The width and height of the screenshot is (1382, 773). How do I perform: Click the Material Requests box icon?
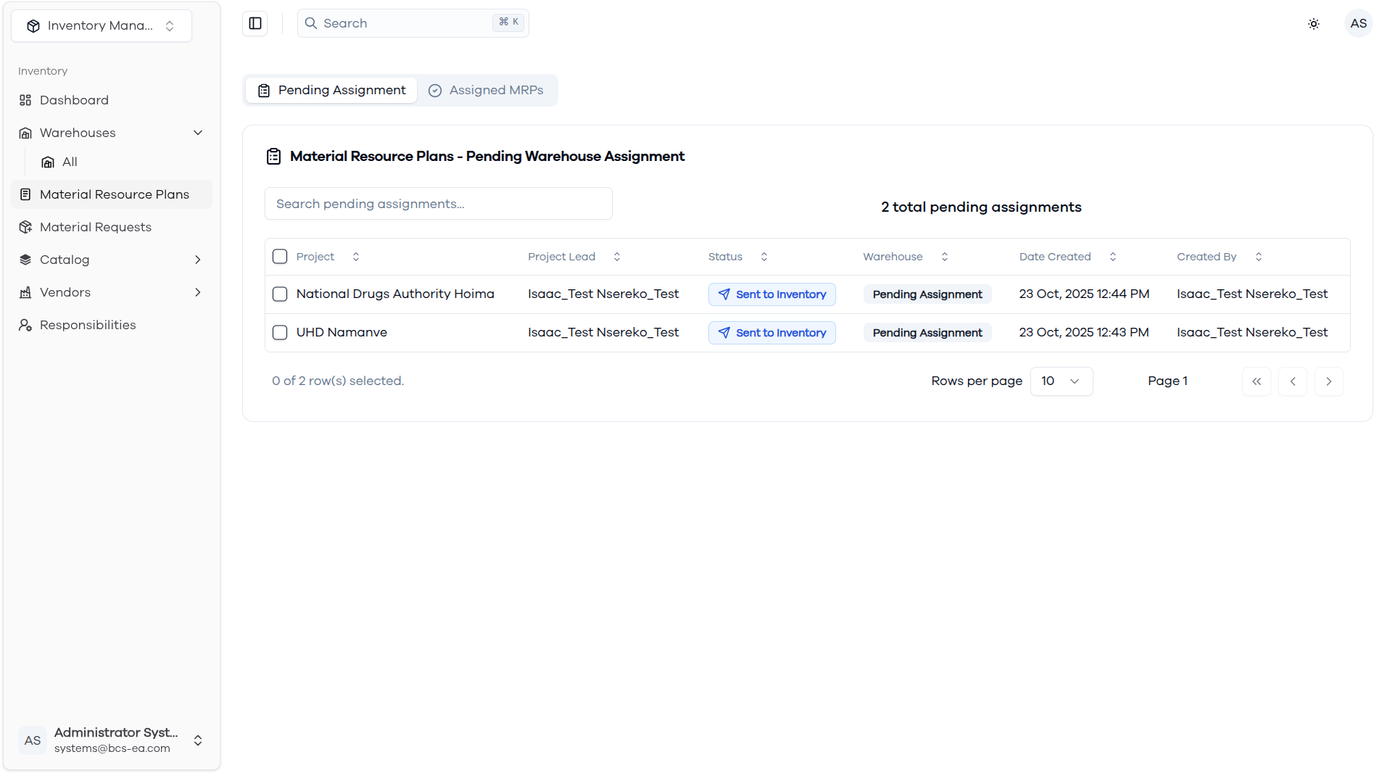25,227
